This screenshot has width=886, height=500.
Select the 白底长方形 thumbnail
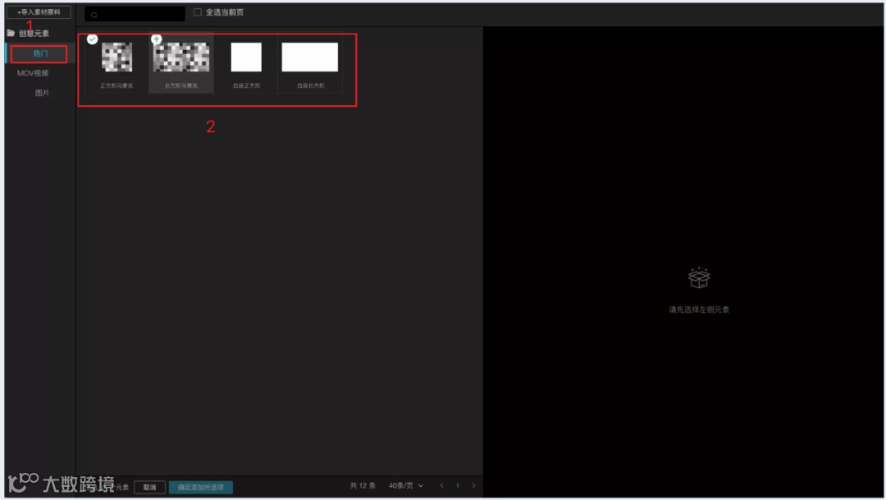coord(309,57)
